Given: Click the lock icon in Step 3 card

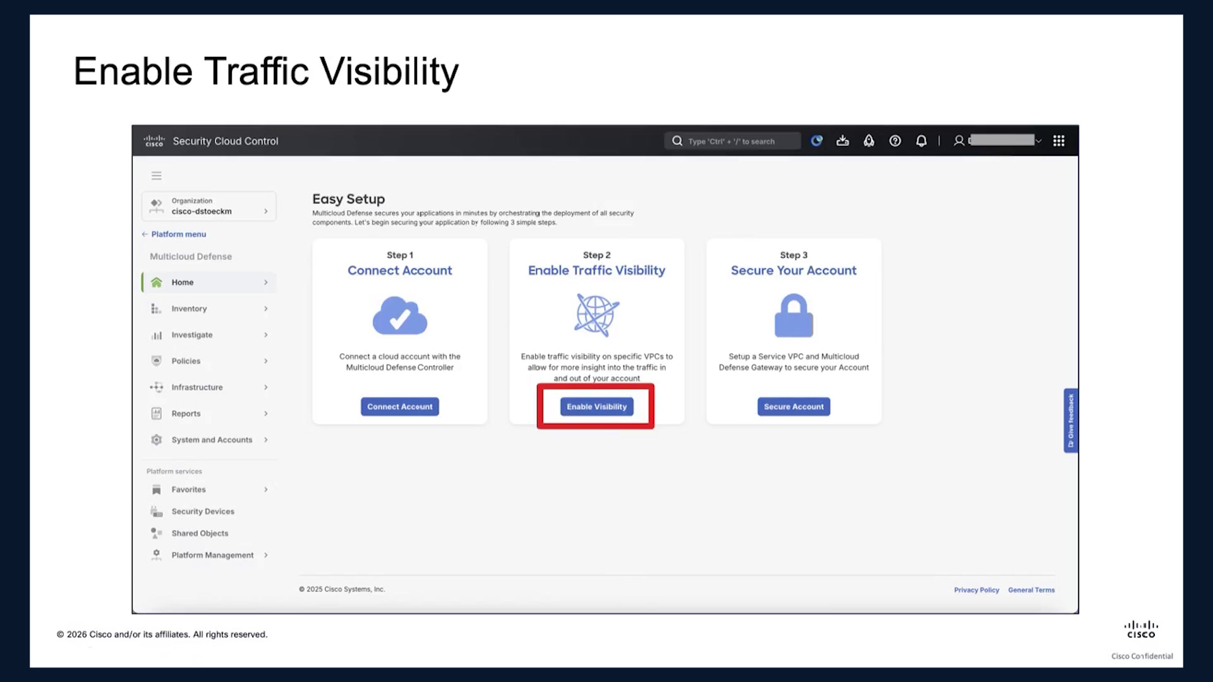Looking at the screenshot, I should tap(794, 315).
